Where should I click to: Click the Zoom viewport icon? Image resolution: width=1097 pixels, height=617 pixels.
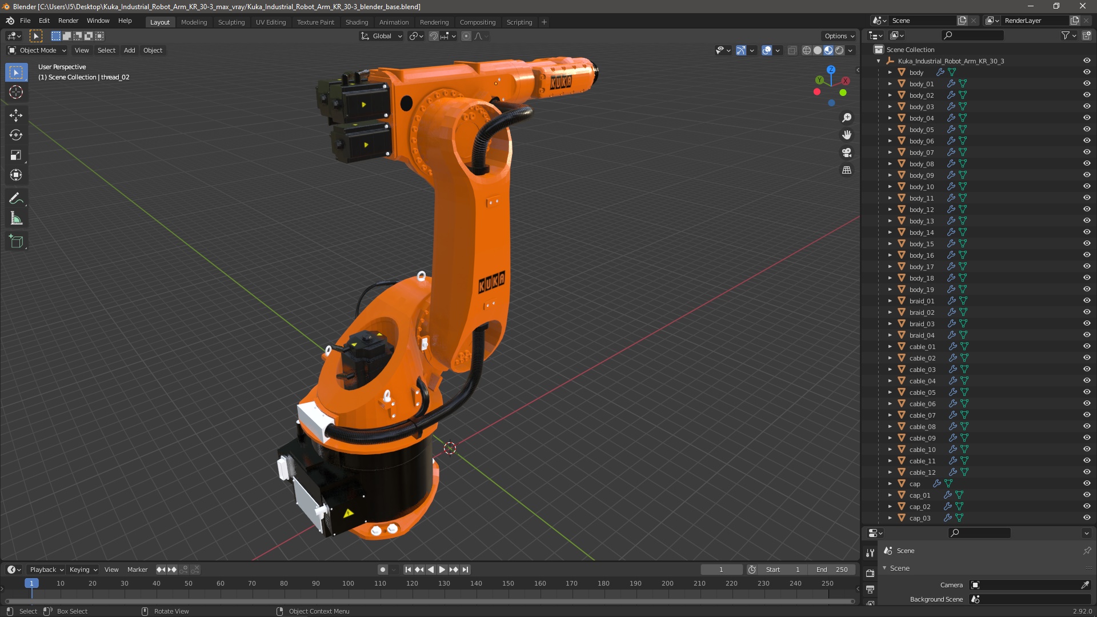(847, 118)
